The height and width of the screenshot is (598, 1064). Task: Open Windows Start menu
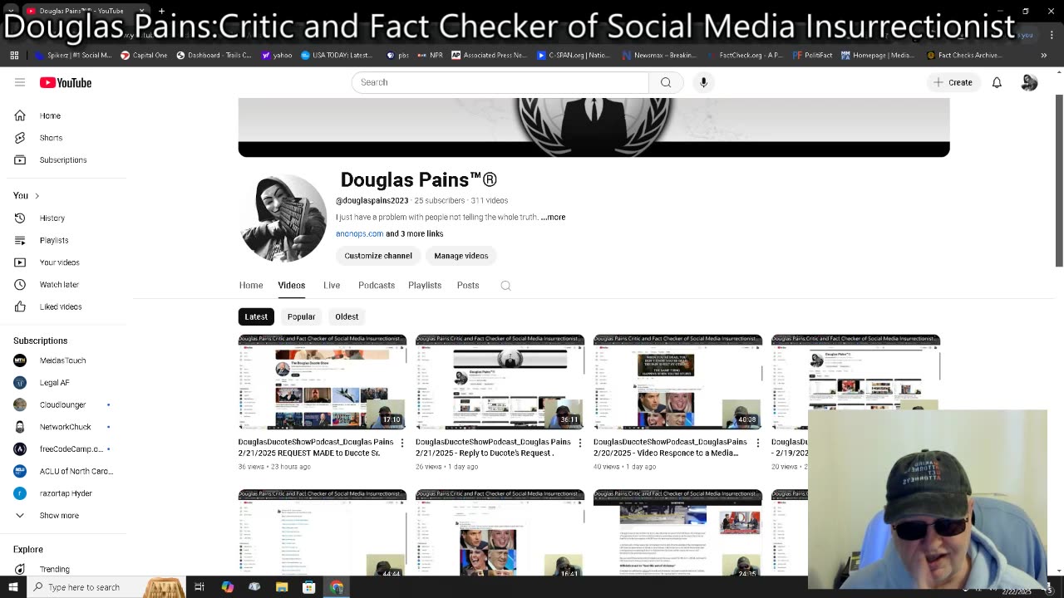coord(12,587)
